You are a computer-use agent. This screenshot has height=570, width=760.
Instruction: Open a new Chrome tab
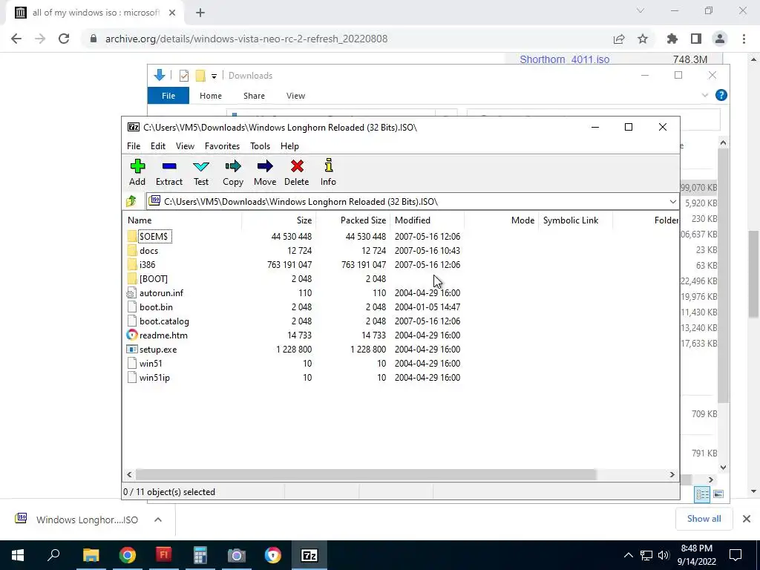click(x=200, y=13)
